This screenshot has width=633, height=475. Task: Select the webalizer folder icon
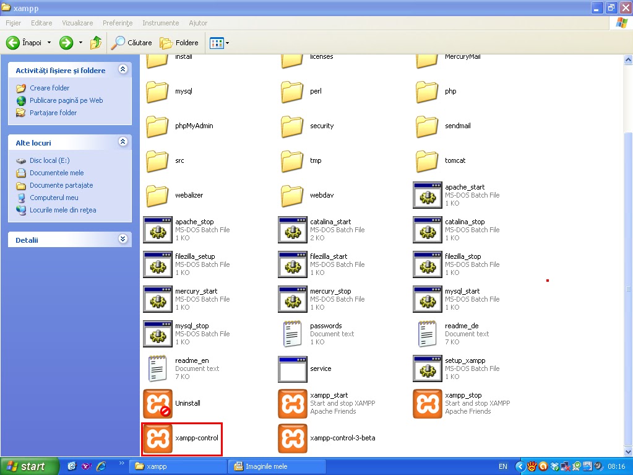coord(157,196)
